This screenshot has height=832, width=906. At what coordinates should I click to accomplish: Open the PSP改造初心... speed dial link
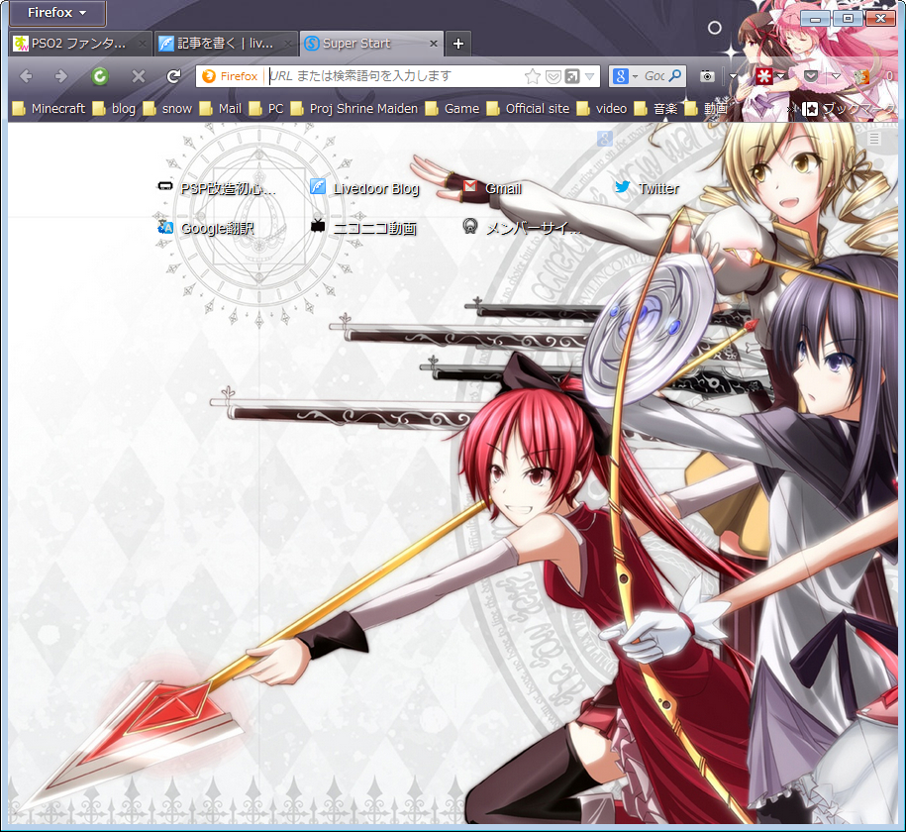217,188
